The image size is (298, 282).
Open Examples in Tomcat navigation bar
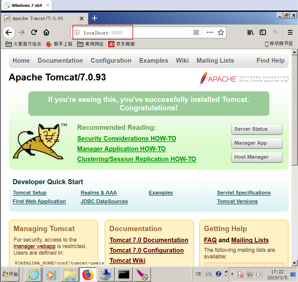pos(154,61)
